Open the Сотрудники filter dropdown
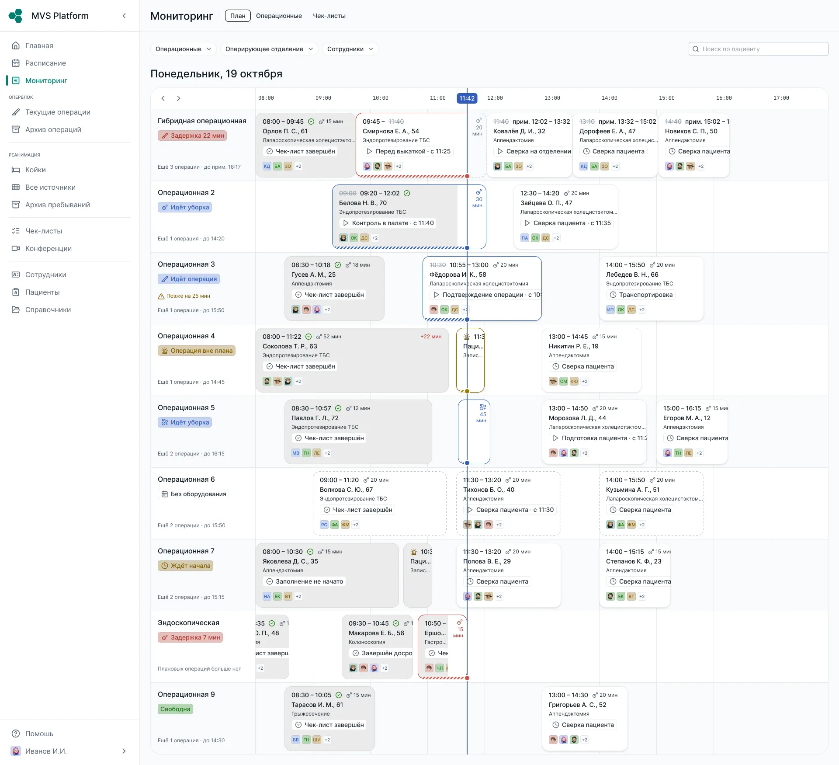Screen dimensions: 839x765 (350, 49)
